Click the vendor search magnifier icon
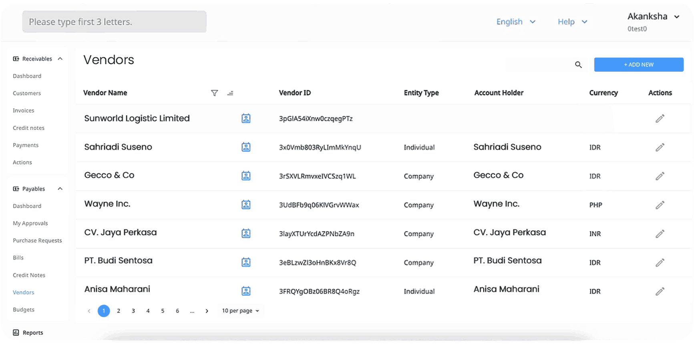The height and width of the screenshot is (344, 694). (578, 65)
